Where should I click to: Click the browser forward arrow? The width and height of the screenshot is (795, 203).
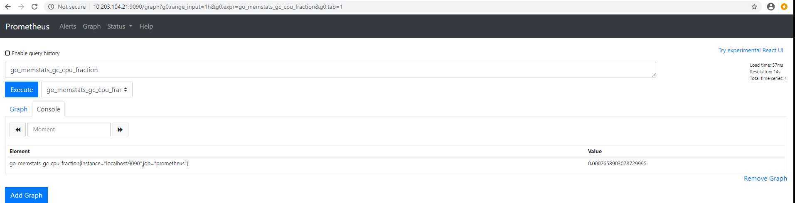(x=21, y=7)
